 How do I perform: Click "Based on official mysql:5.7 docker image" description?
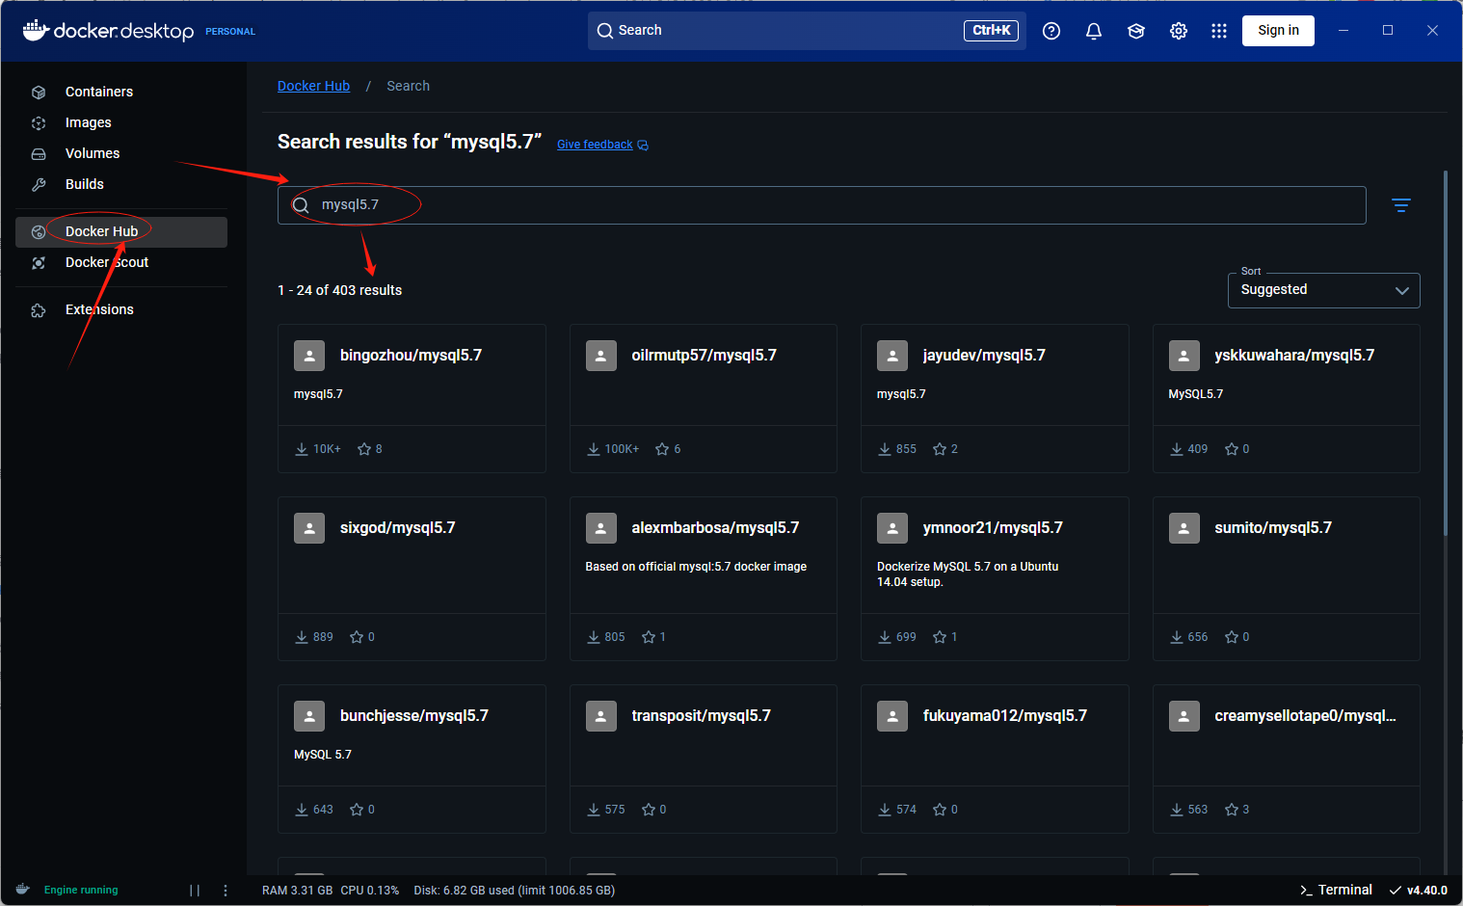click(696, 567)
